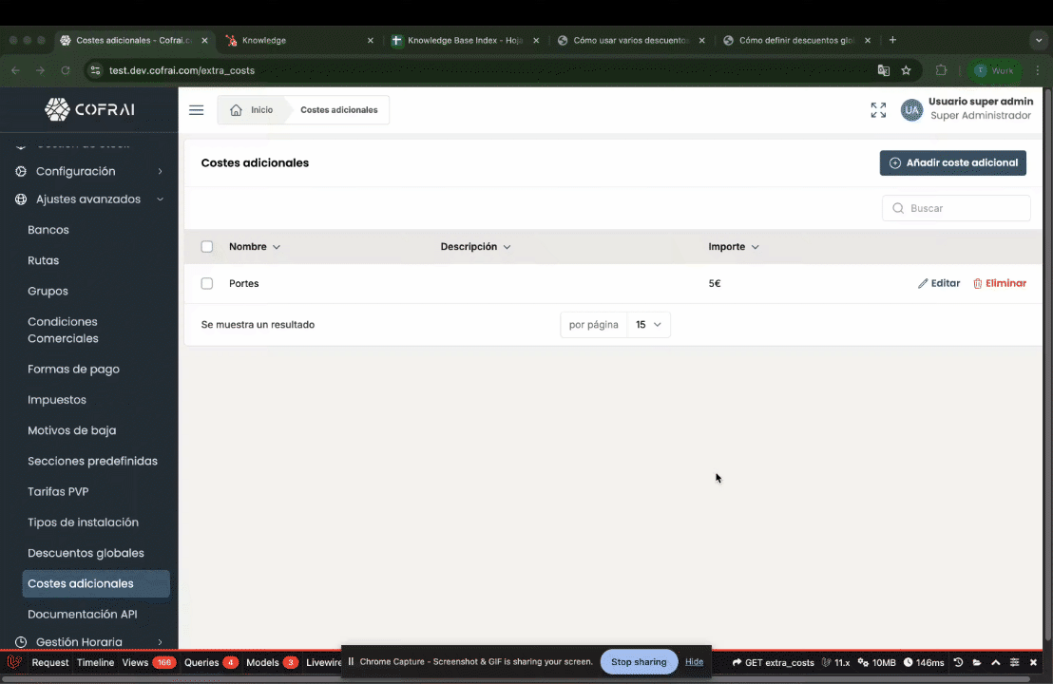The image size is (1053, 684).
Task: Reload the page with refresh icon
Action: [66, 70]
